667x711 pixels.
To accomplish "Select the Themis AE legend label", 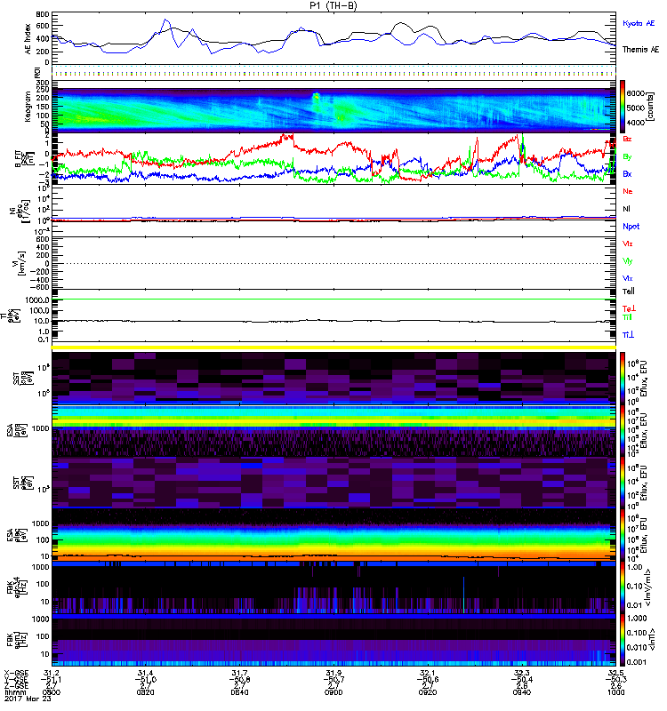I will click(640, 50).
